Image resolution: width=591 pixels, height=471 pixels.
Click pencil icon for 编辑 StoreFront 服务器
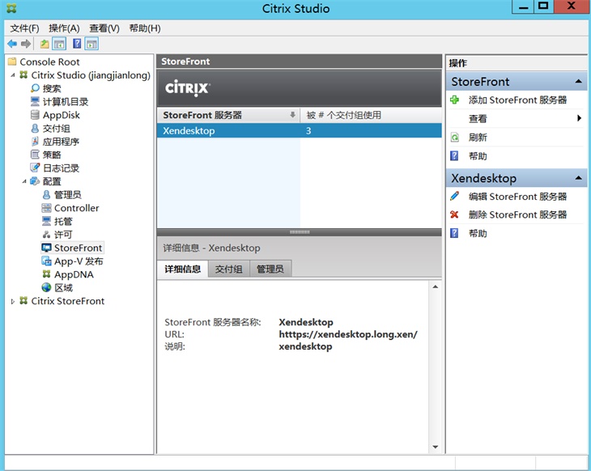pos(454,197)
